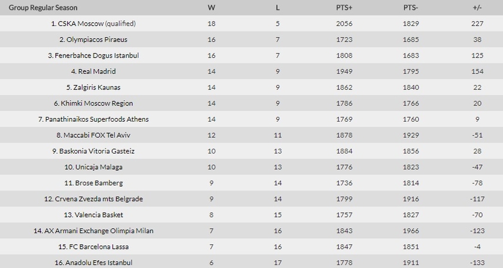
Task: Click the Group Regular Season header
Action: pyautogui.click(x=43, y=7)
